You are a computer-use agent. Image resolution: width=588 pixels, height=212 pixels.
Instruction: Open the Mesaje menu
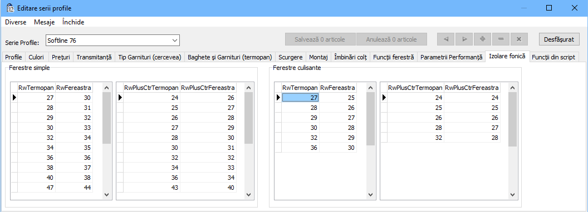click(x=44, y=22)
